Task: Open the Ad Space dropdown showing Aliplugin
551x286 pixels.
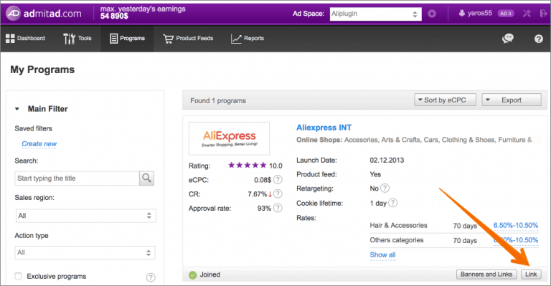Action: click(x=375, y=14)
